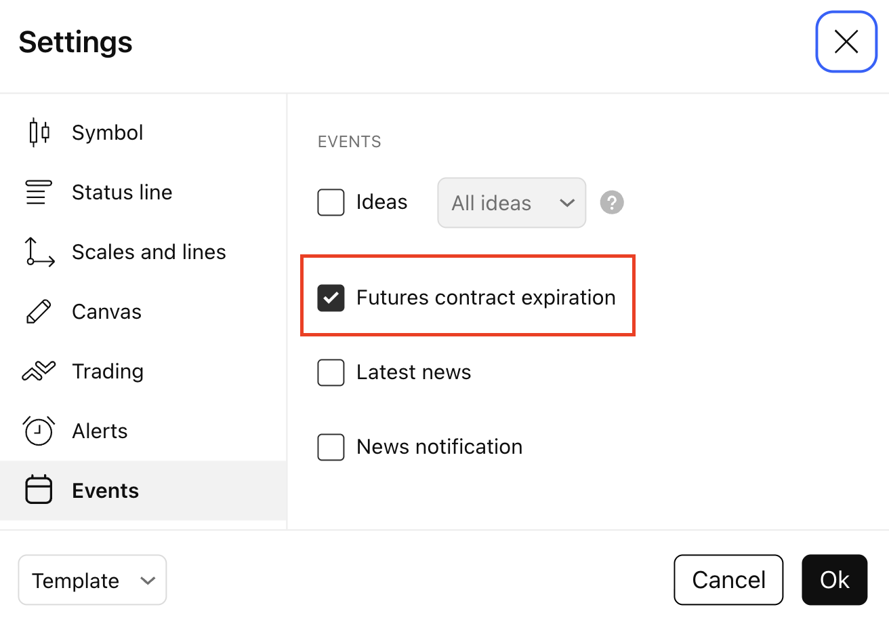Click the Scales and lines axes icon
The height and width of the screenshot is (624, 889).
[39, 252]
